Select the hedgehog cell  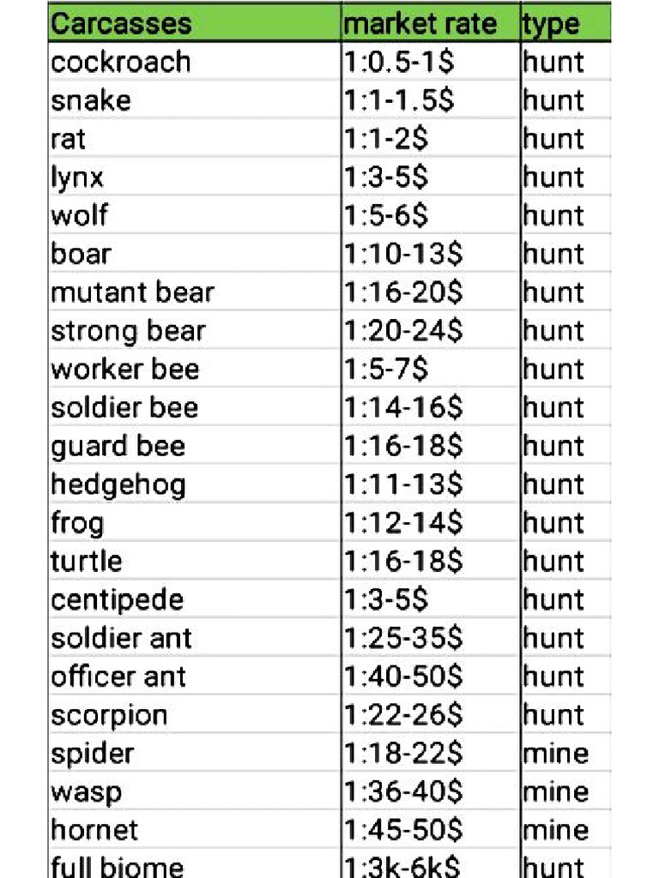click(x=118, y=484)
